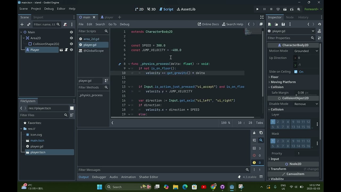Toggle distraction-free mode in script editor
341x192 pixels.
point(262,17)
